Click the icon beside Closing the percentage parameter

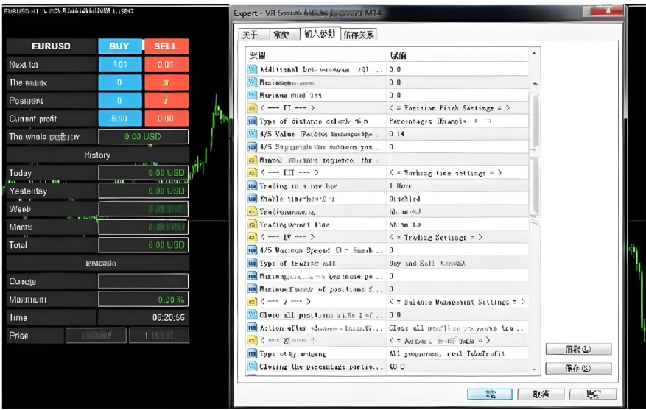252,366
